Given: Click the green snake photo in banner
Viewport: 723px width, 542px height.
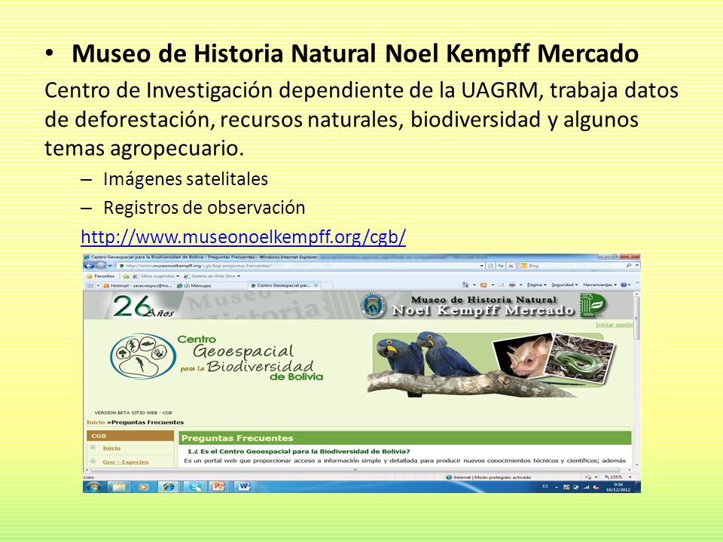Looking at the screenshot, I should [x=580, y=358].
